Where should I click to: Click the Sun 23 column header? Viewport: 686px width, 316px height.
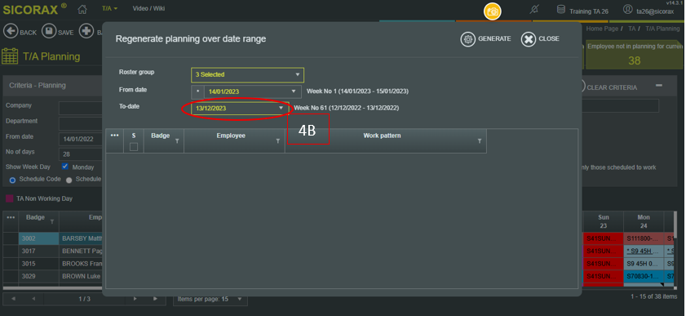click(x=604, y=221)
